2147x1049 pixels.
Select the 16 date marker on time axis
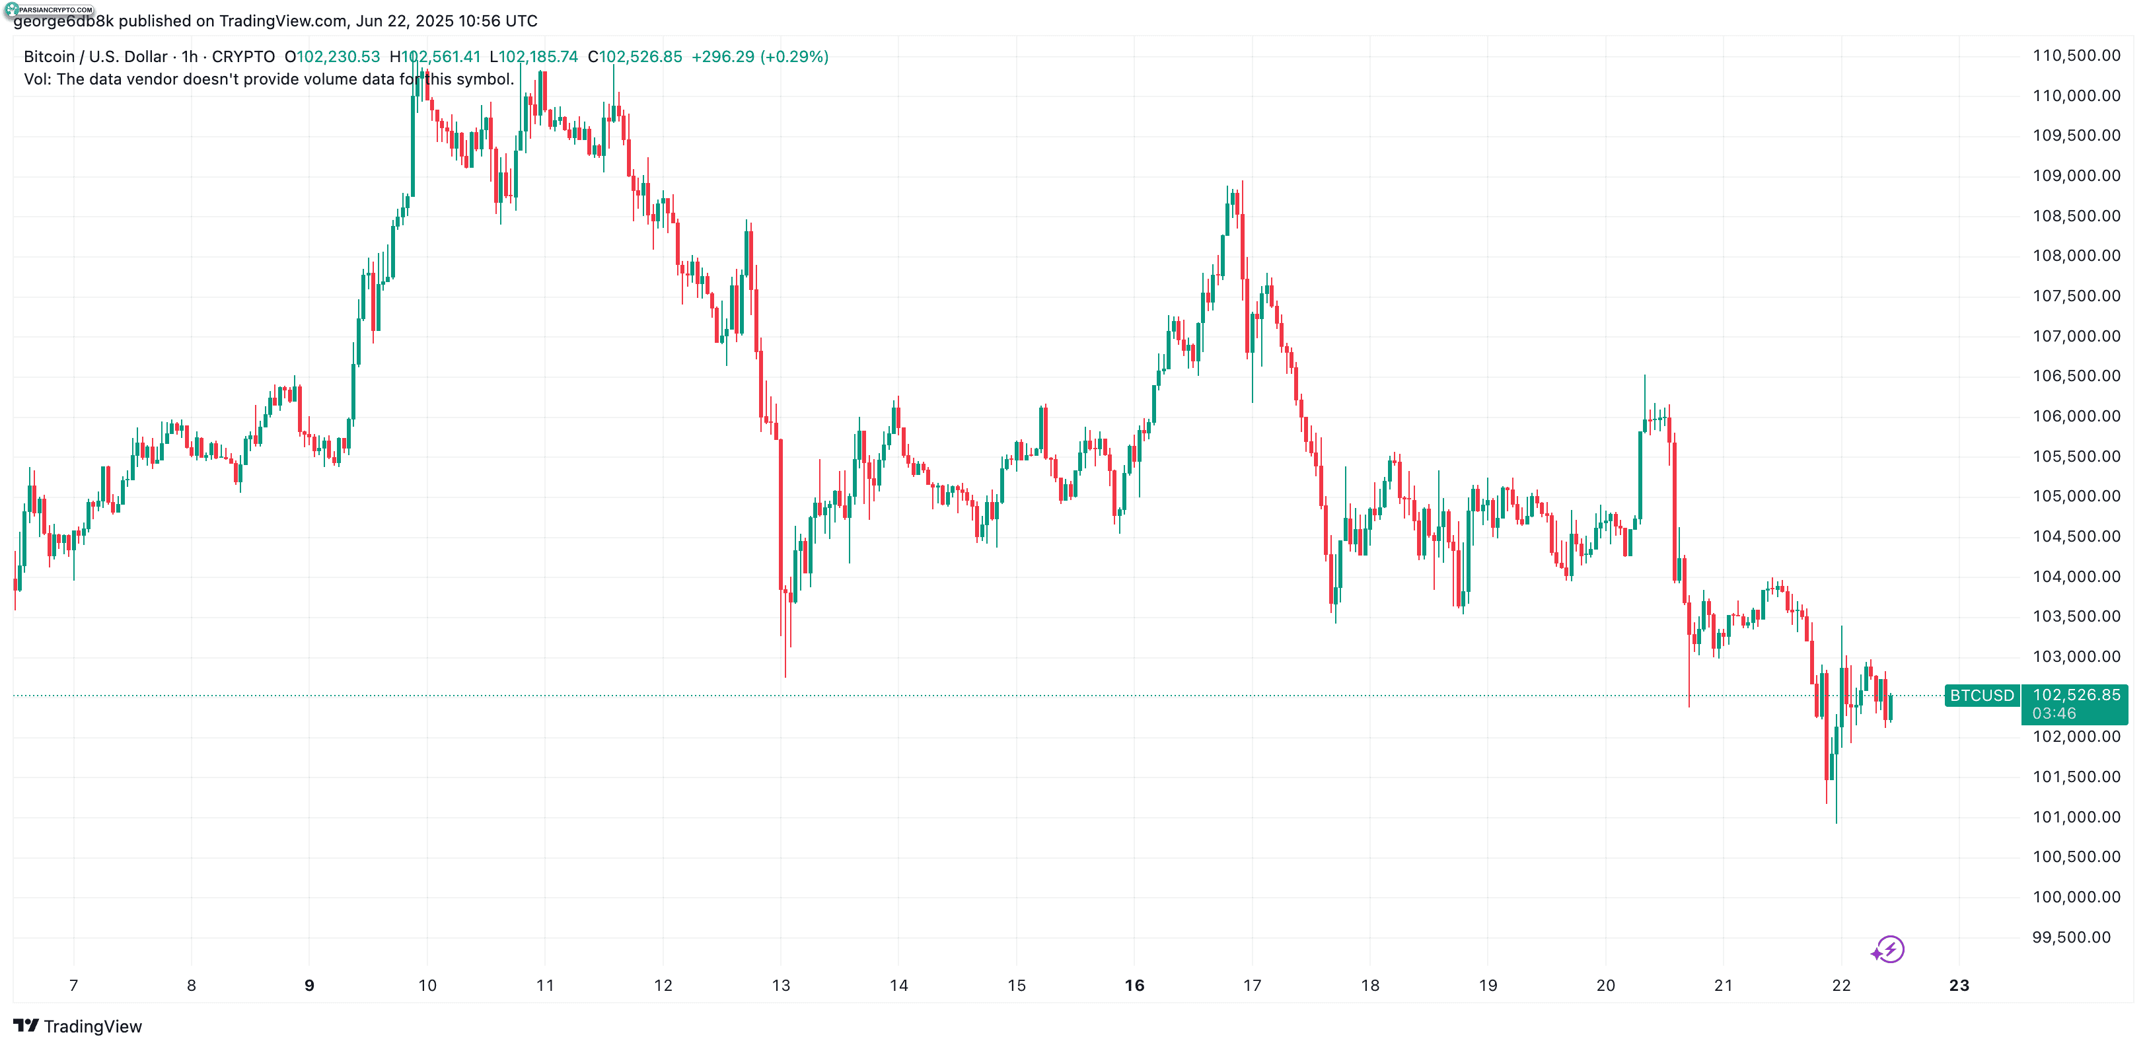point(1134,985)
